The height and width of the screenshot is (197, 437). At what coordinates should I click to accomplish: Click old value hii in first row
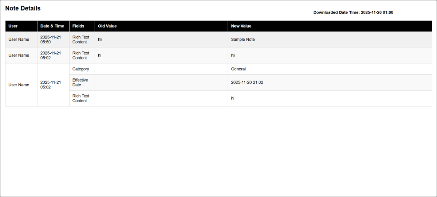[100, 40]
